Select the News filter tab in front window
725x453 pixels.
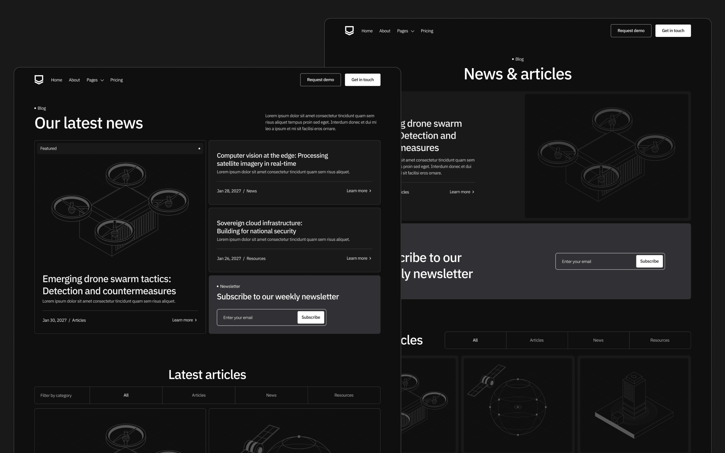tap(271, 395)
